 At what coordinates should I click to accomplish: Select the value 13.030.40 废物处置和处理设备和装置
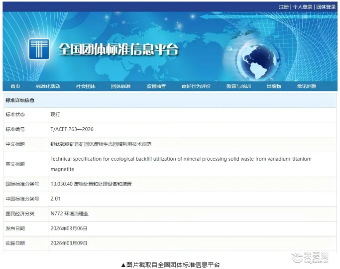tap(91, 184)
